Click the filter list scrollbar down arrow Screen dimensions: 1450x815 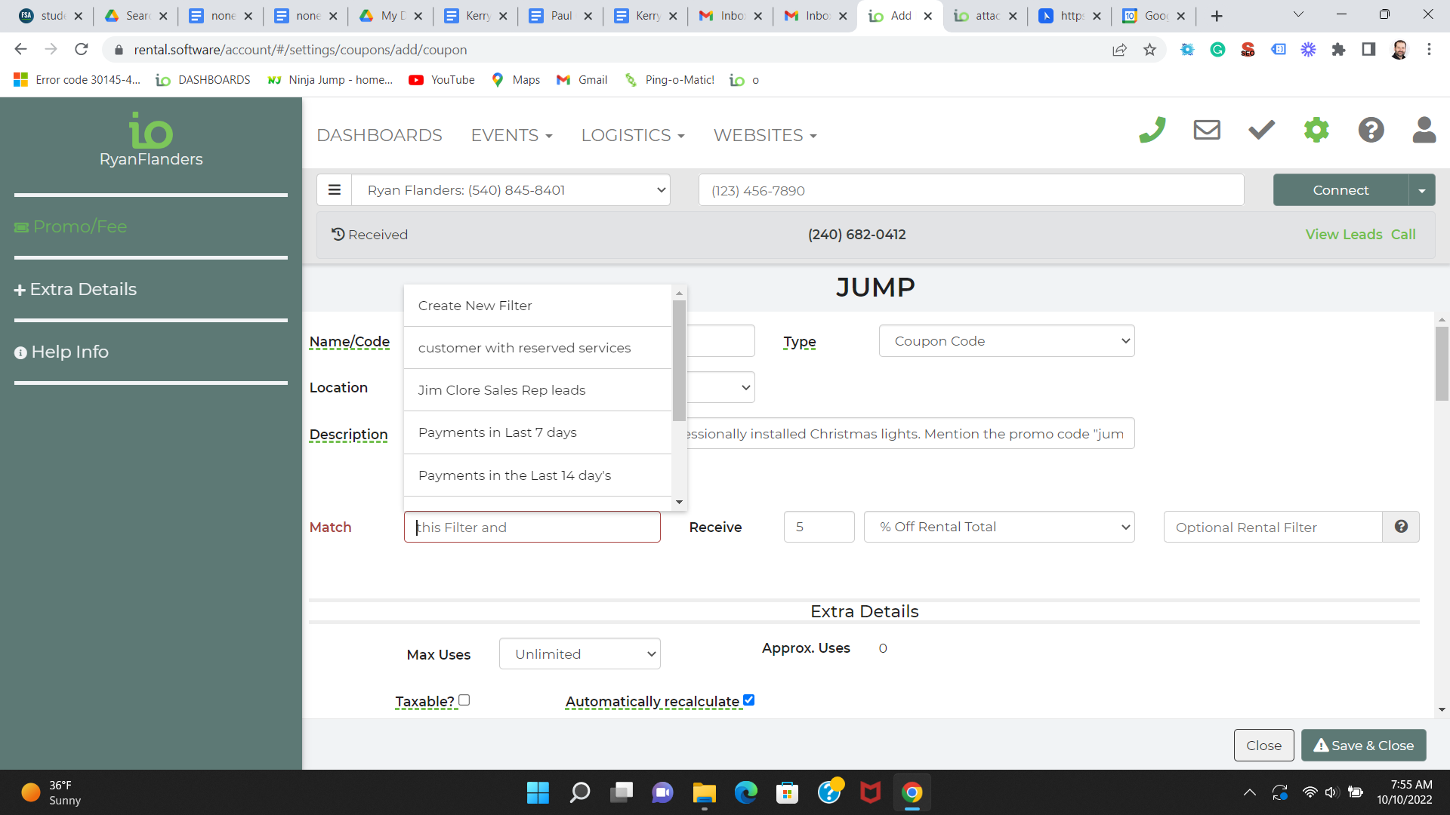pos(679,502)
